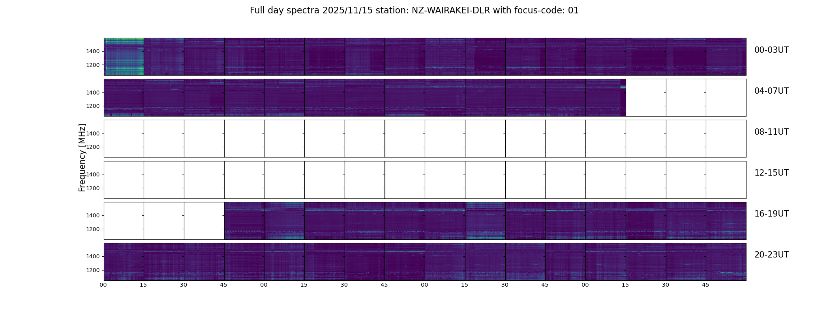Click the "08-11UT" row label

[x=771, y=132]
